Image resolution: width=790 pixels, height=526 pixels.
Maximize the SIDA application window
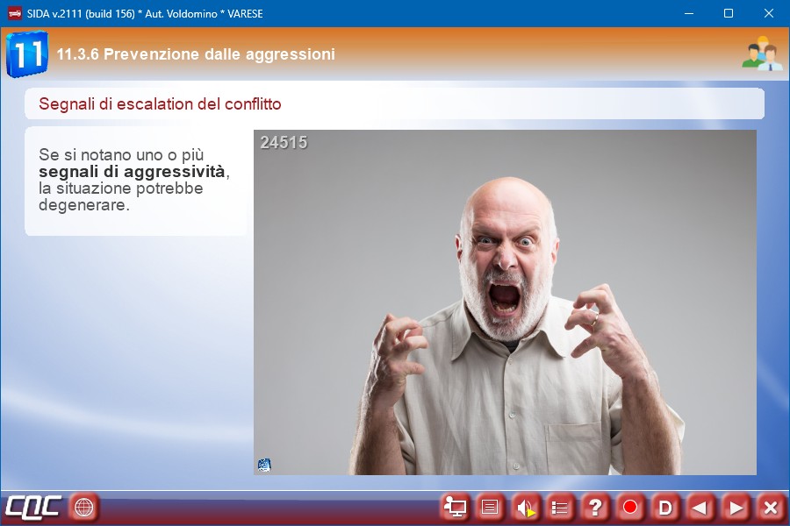tap(729, 13)
